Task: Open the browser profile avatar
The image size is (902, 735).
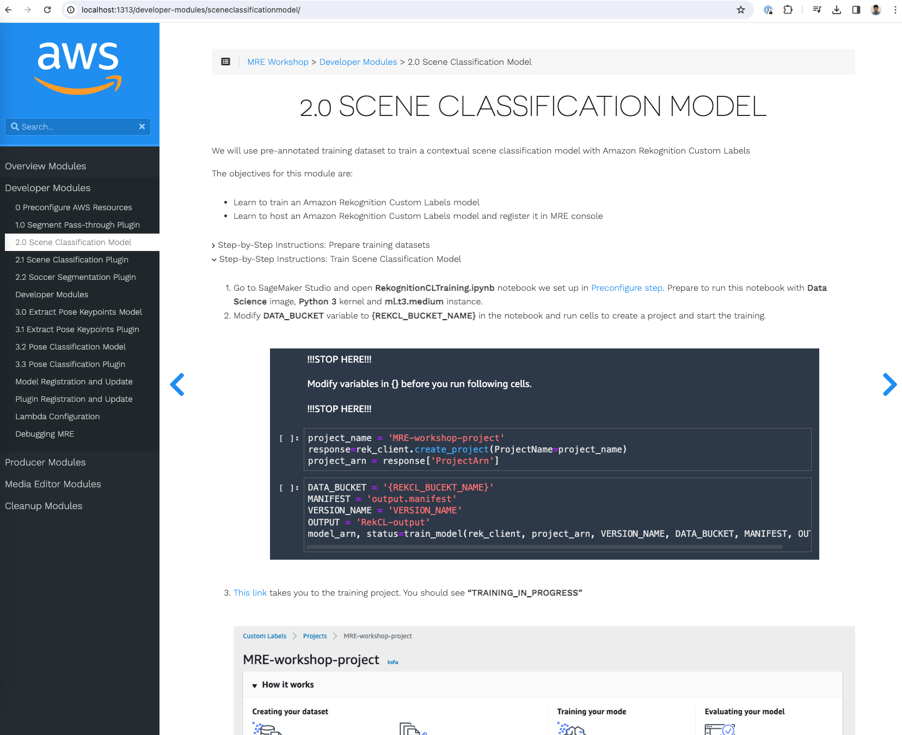Action: coord(876,10)
